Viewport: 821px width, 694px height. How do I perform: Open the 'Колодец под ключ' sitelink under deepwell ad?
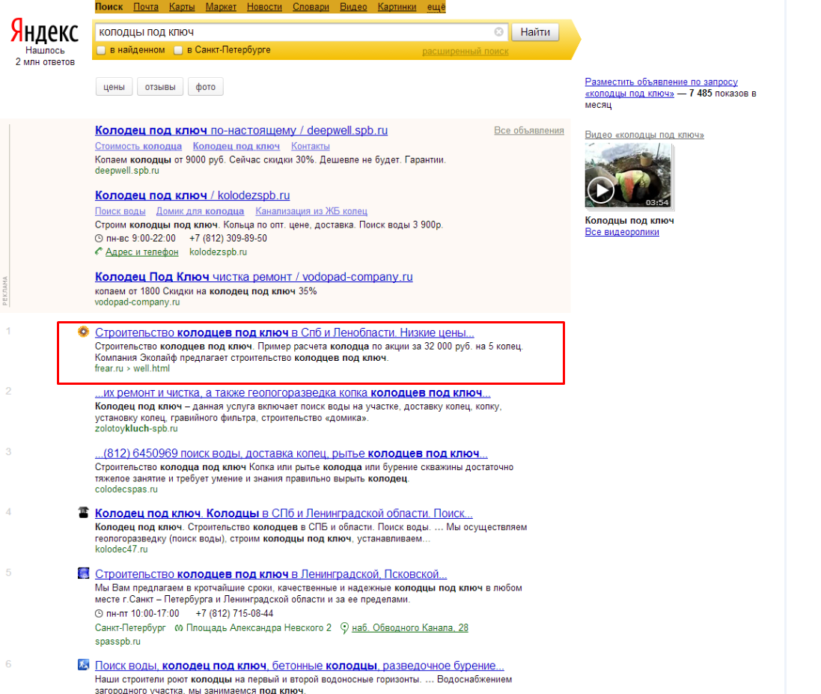[x=236, y=146]
